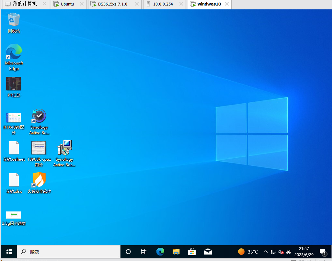The image size is (332, 261).
Task: Open Microsoft Store from the taskbar
Action: [x=192, y=252]
